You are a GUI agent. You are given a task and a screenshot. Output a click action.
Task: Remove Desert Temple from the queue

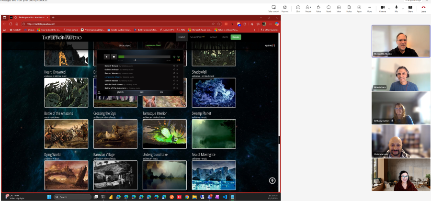click(x=177, y=66)
